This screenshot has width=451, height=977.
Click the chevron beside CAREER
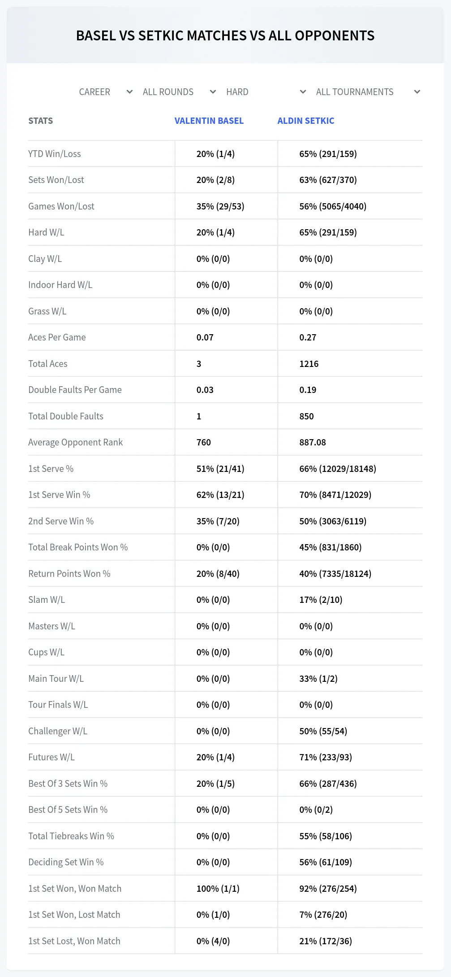(129, 92)
